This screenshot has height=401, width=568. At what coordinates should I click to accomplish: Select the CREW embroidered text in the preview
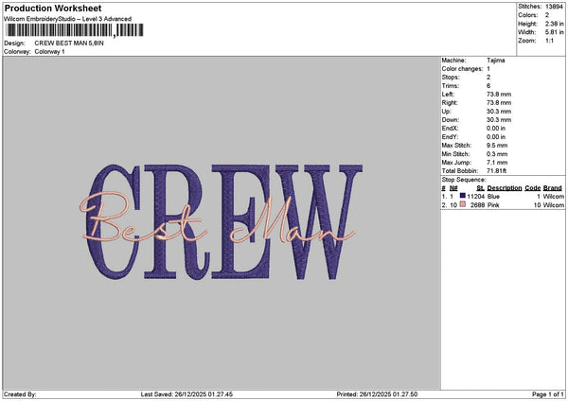(x=224, y=222)
